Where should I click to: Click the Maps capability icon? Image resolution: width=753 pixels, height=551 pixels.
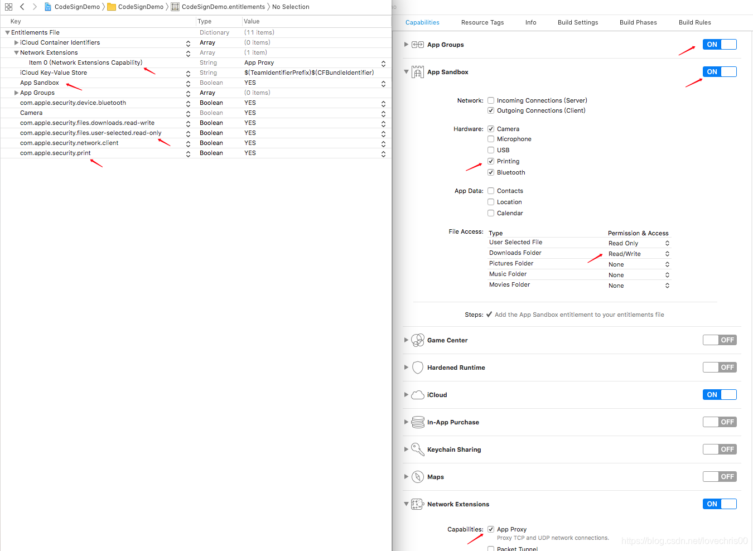coord(417,476)
